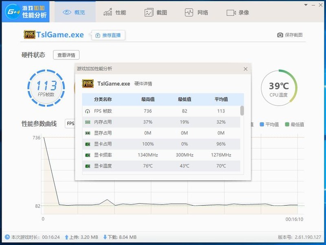Screen dimensions: 326x245
Task: Close the hardware details dialog
Action: pyautogui.click(x=245, y=69)
